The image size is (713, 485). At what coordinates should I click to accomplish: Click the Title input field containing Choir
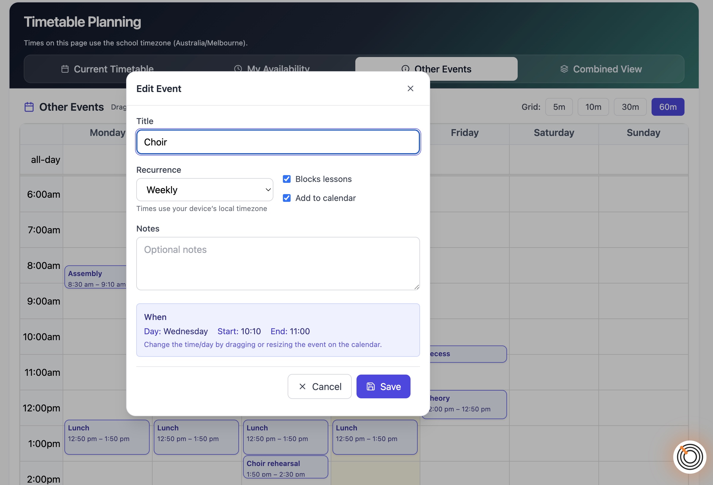(278, 142)
